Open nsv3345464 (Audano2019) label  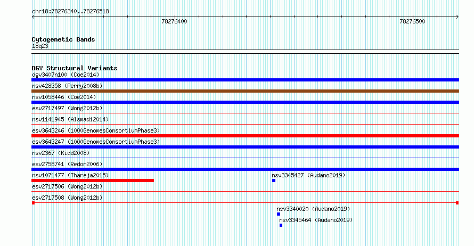pyautogui.click(x=316, y=220)
